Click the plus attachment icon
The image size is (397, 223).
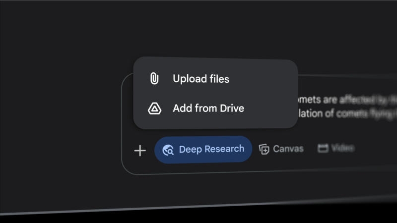tap(140, 151)
